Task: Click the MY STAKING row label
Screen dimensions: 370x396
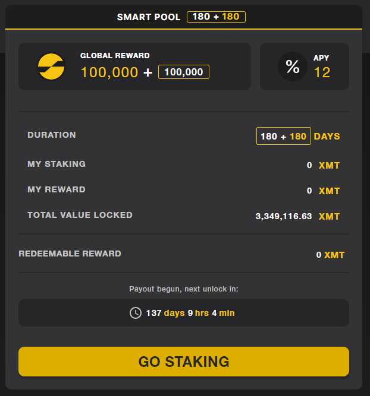Action: 57,164
